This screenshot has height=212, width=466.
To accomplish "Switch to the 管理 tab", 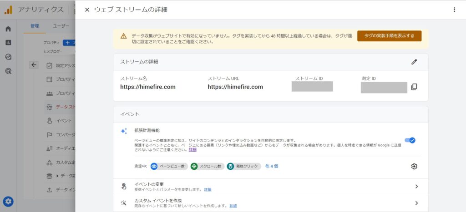I will coord(35,26).
